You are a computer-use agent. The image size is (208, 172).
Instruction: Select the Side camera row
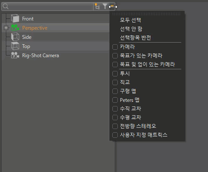[x=56, y=37]
